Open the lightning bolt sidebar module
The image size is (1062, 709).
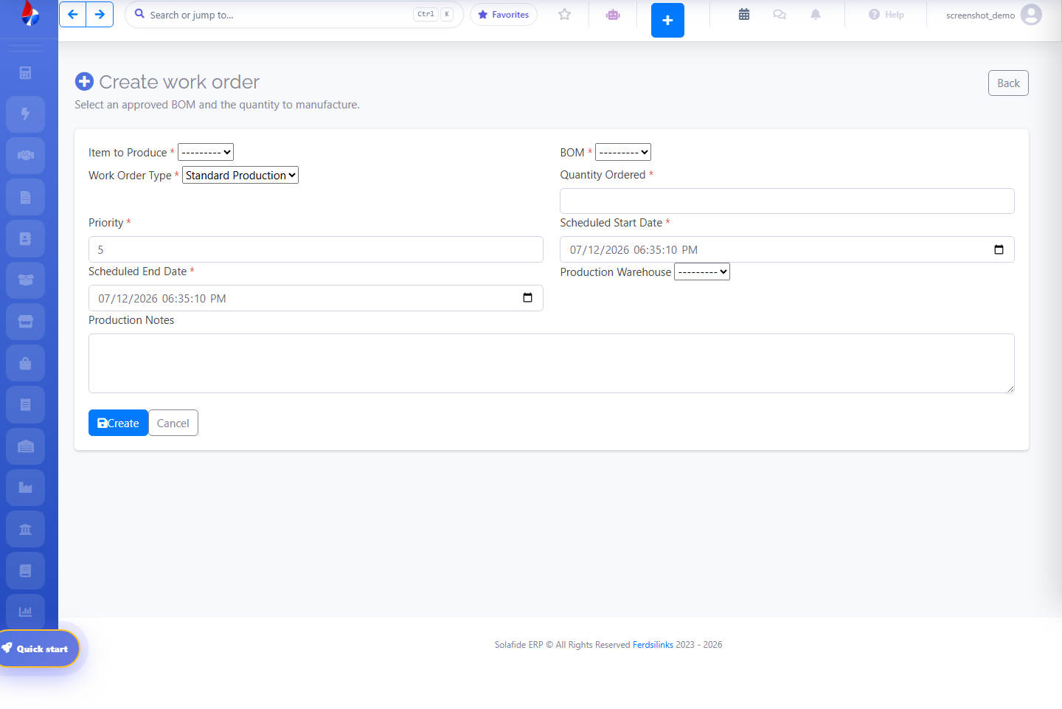25,114
